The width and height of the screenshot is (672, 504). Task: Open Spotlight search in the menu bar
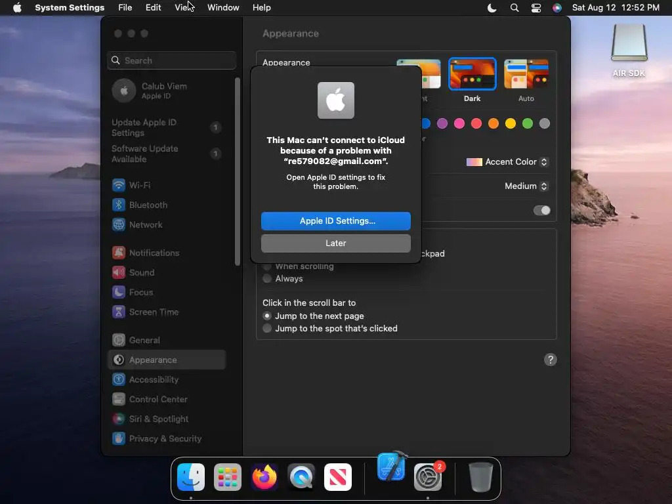(514, 8)
